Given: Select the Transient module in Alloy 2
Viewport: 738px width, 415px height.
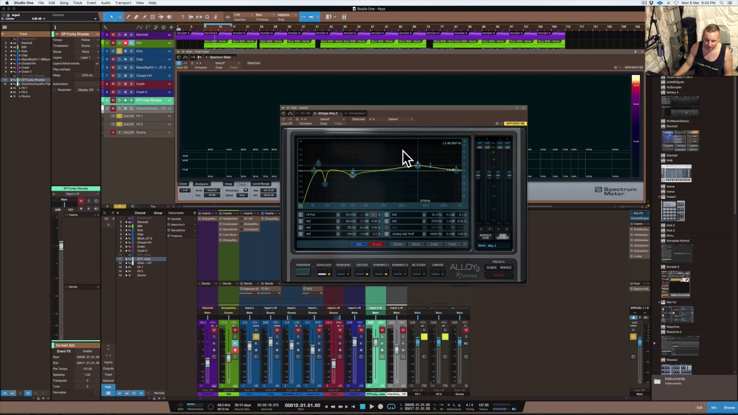Looking at the screenshot, I should point(343,272).
